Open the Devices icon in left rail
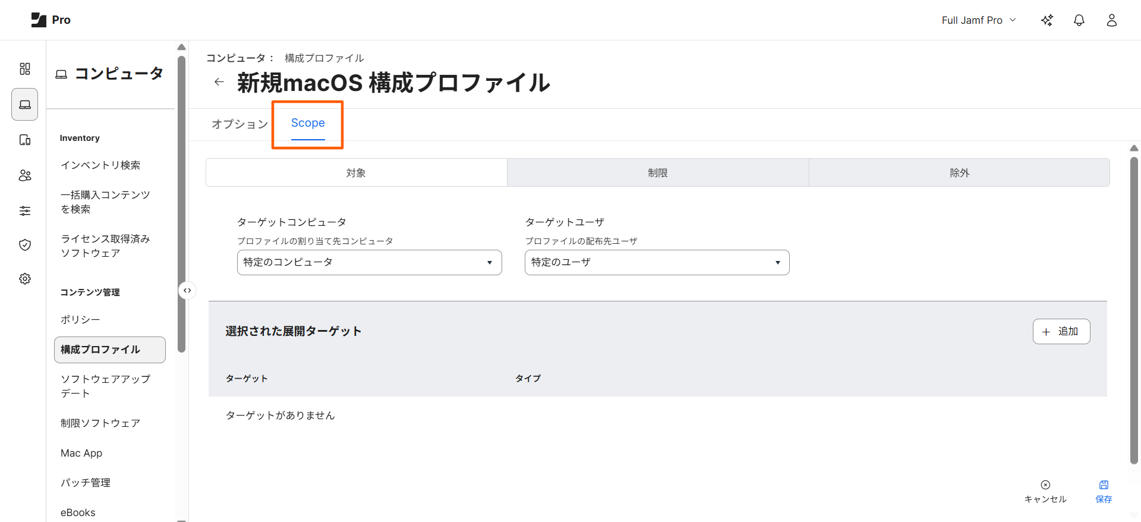 [24, 140]
